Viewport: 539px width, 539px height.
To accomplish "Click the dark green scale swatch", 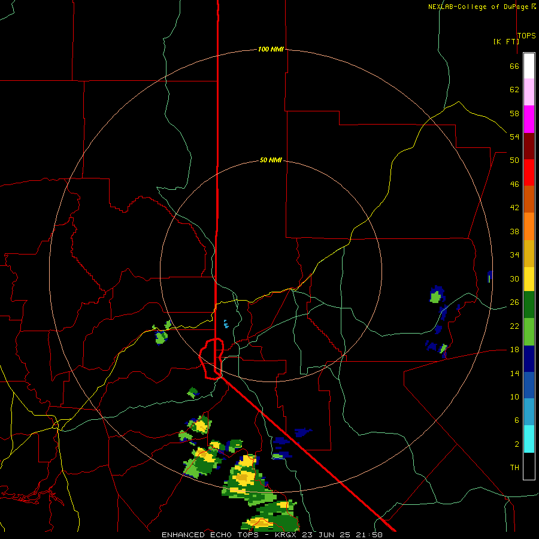I will pyautogui.click(x=529, y=305).
